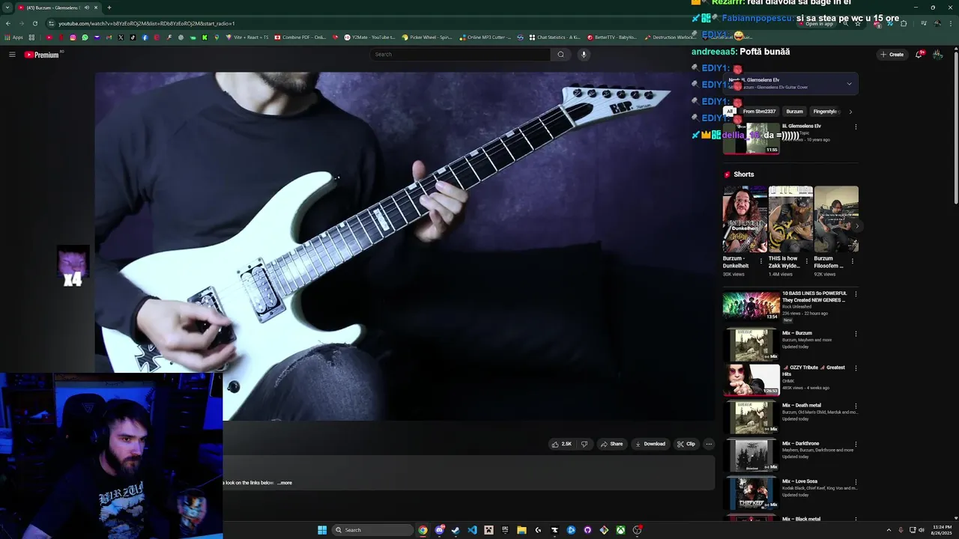Click the browser address bar URL
The height and width of the screenshot is (539, 959).
point(147,23)
